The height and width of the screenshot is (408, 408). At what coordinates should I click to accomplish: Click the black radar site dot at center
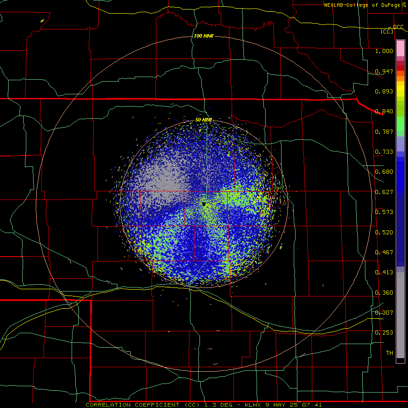point(204,204)
